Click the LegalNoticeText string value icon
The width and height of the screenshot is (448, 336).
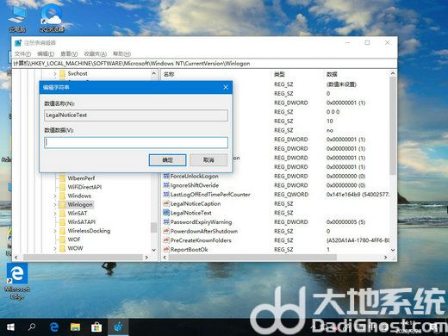coord(166,213)
